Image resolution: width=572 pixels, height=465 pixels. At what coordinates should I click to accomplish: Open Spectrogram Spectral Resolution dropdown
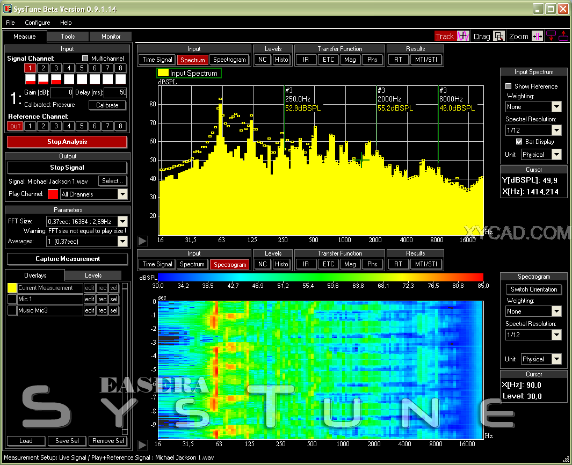[x=556, y=335]
